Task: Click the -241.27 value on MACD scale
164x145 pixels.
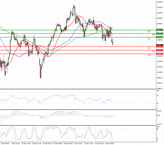Action: 159,124
